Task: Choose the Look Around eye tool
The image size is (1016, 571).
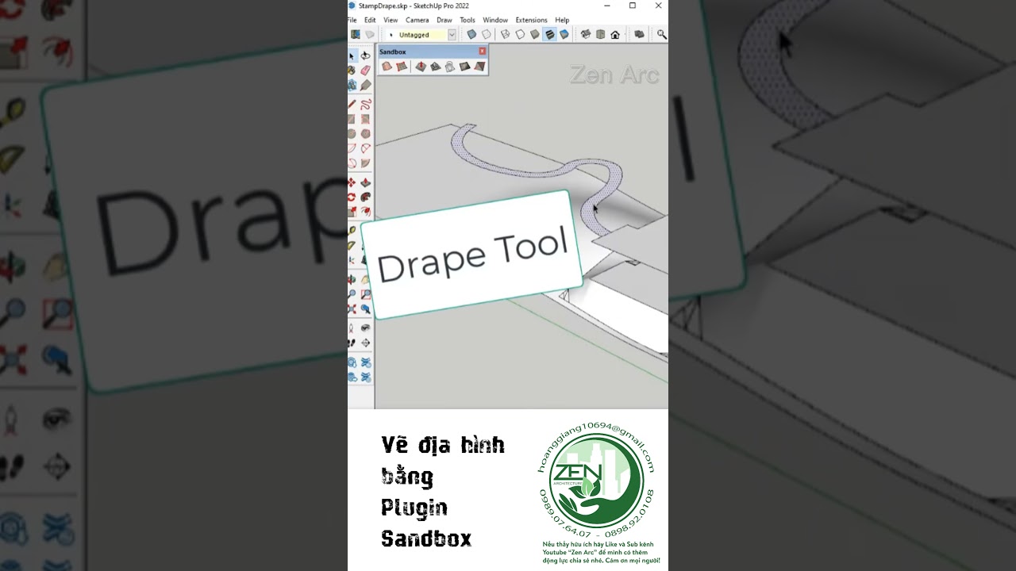Action: point(365,328)
